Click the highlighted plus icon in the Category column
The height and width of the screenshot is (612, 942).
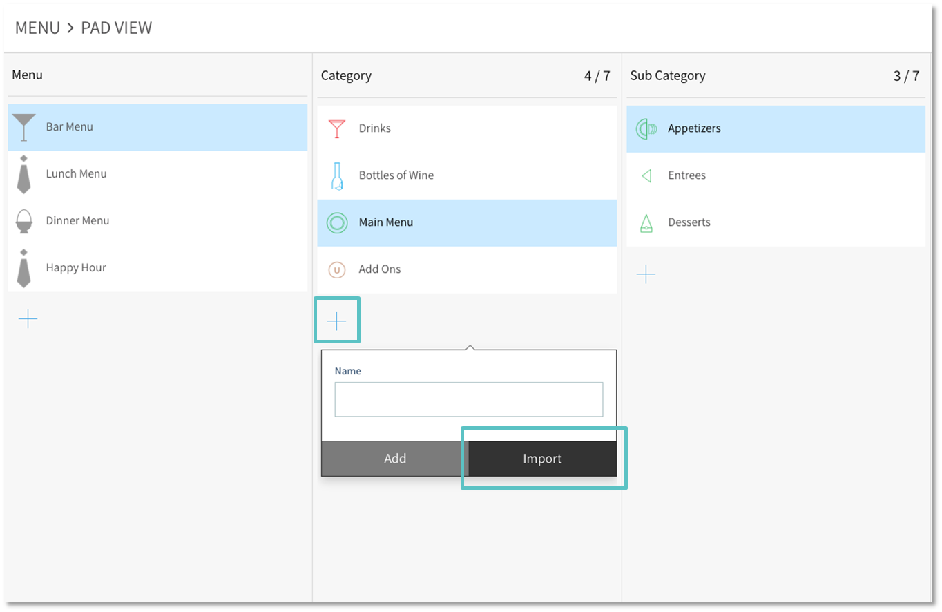337,320
